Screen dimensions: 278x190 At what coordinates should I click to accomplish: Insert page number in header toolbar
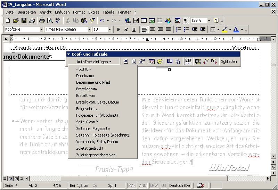pyautogui.click(x=126, y=61)
